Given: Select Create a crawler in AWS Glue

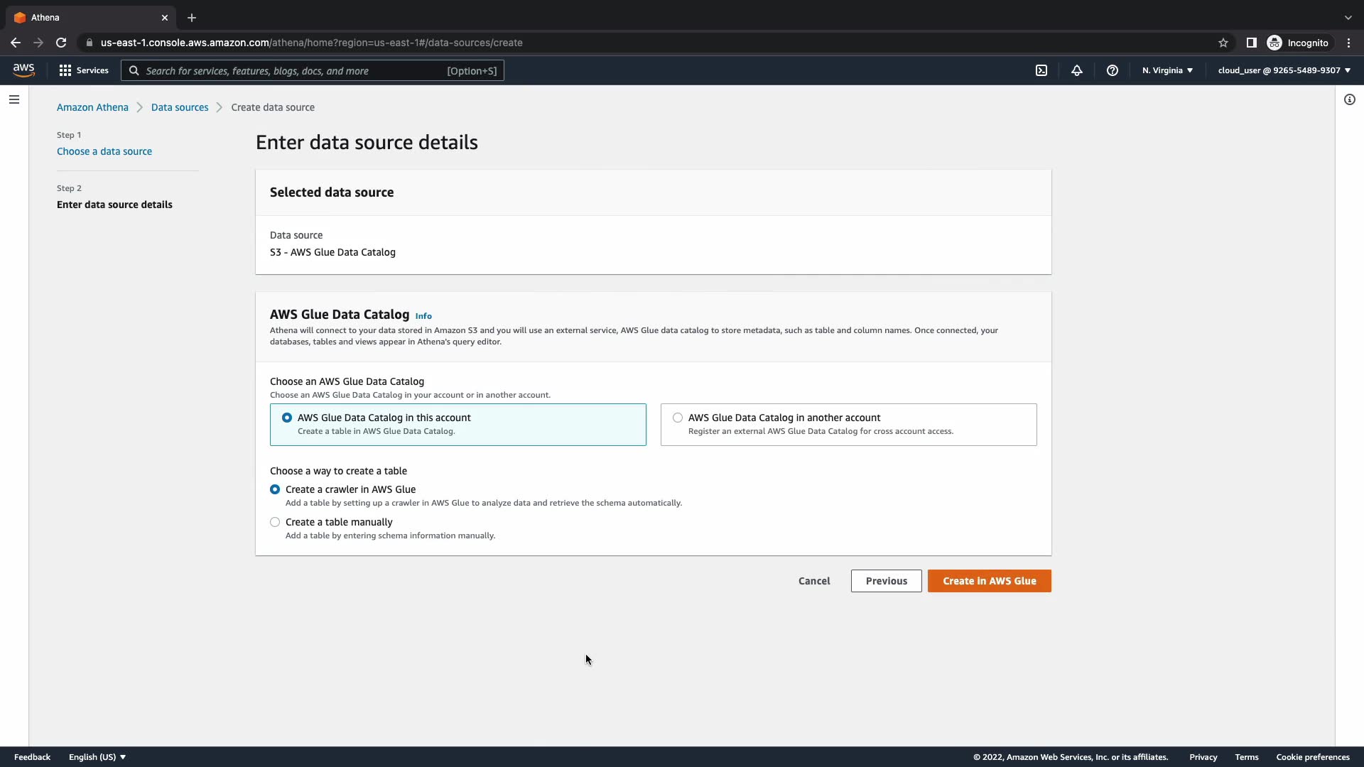Looking at the screenshot, I should (x=275, y=489).
